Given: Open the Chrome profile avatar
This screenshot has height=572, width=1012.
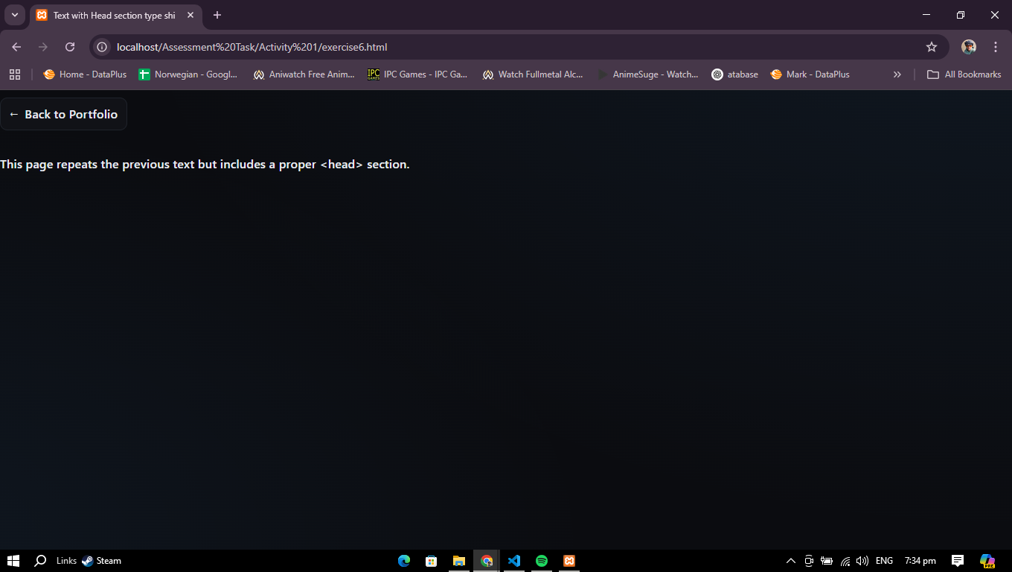Looking at the screenshot, I should pyautogui.click(x=968, y=47).
